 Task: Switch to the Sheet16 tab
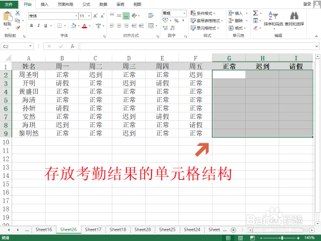point(44,229)
